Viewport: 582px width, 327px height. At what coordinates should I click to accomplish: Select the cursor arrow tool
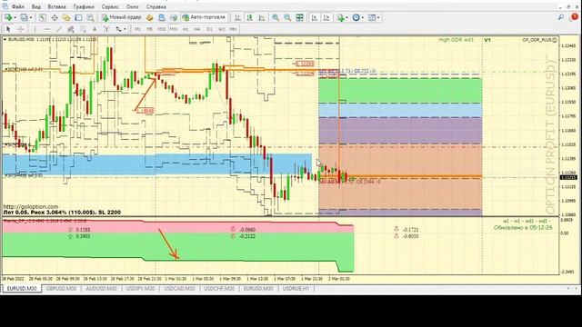click(8, 29)
